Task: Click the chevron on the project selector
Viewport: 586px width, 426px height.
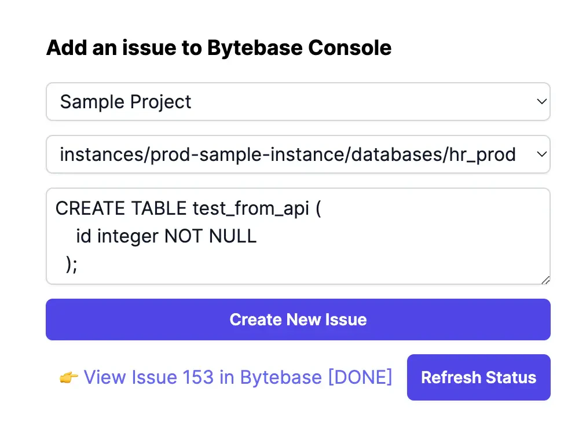Action: 542,102
